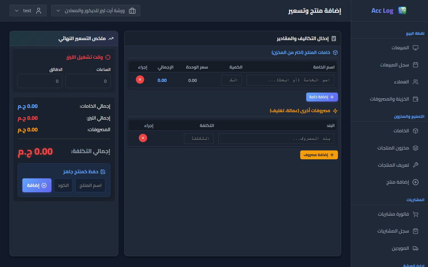Click the إضافة منتج وتسعير page title
The width and height of the screenshot is (428, 267).
click(314, 11)
